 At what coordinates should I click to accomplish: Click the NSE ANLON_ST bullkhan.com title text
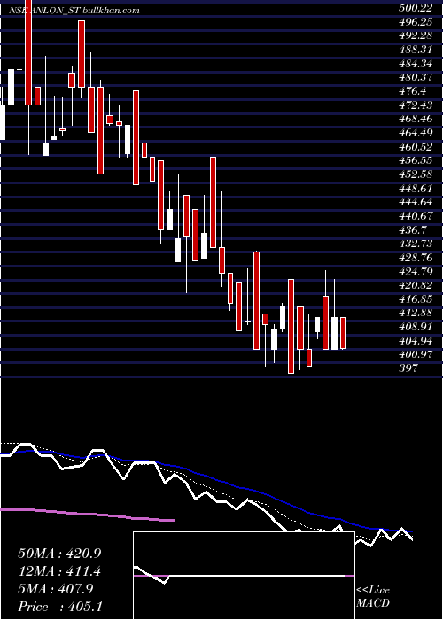[x=74, y=11]
